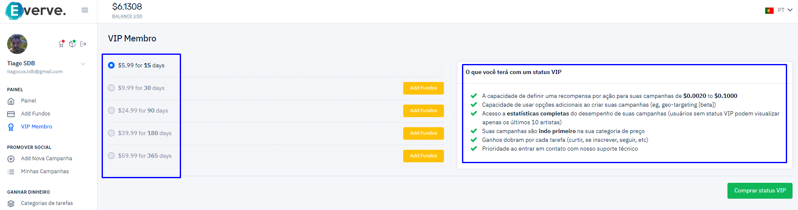798x210 pixels.
Task: Collapse sidebar with hamburger menu icon
Action: [85, 10]
